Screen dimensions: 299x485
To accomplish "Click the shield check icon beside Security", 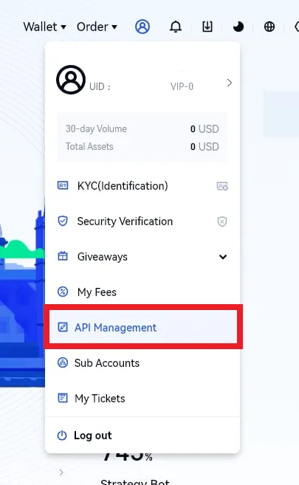I will click(63, 221).
